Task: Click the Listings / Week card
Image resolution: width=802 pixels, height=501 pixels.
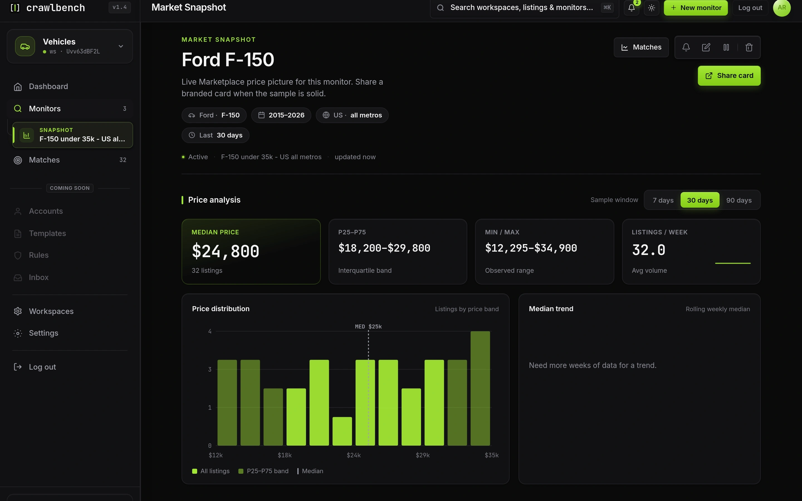Action: click(691, 252)
